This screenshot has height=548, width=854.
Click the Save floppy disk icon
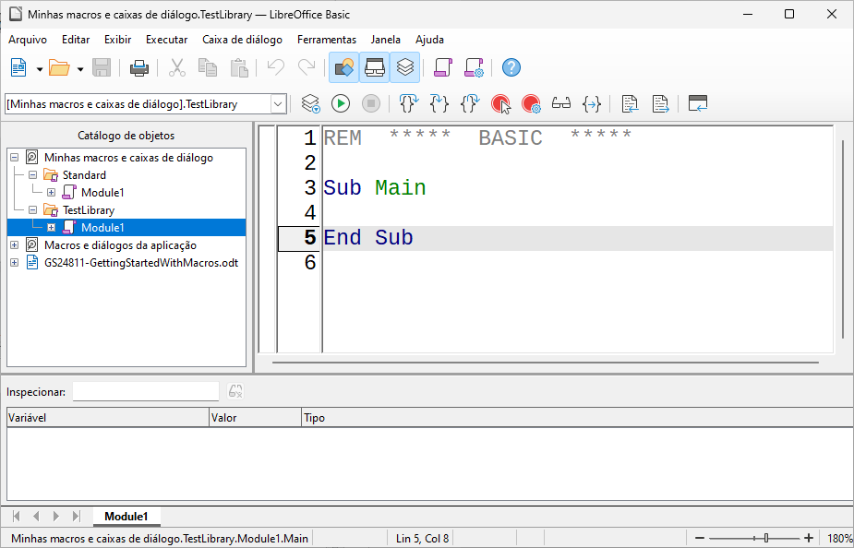click(x=102, y=68)
